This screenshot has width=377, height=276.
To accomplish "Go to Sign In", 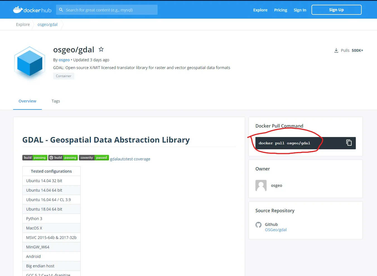I will coord(300,10).
